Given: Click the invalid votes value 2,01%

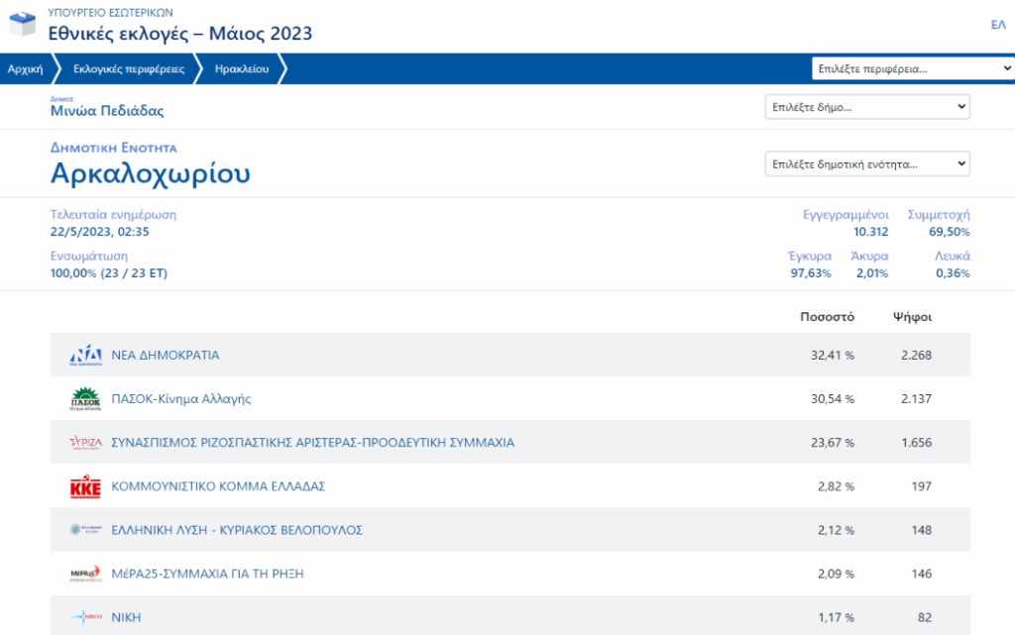Looking at the screenshot, I should (872, 272).
